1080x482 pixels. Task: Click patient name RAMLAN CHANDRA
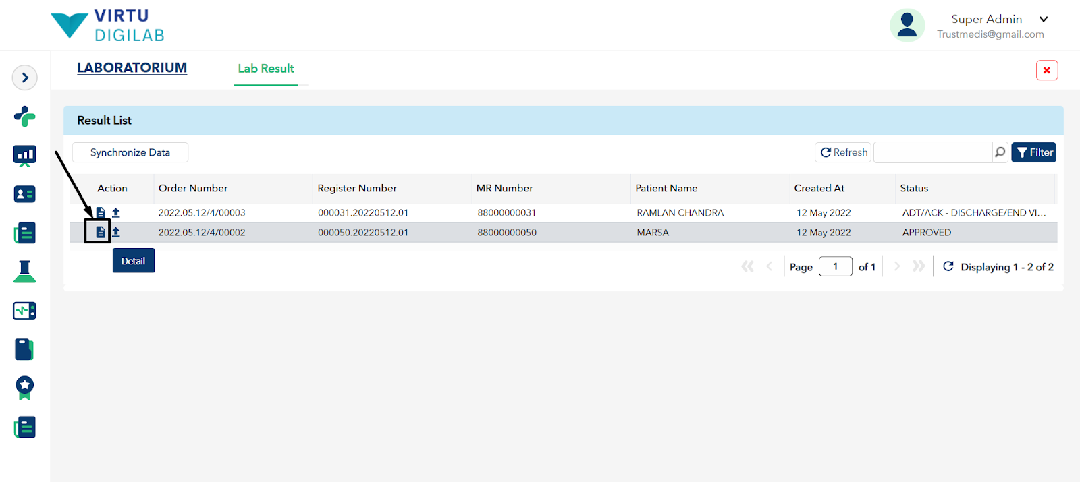coord(680,213)
